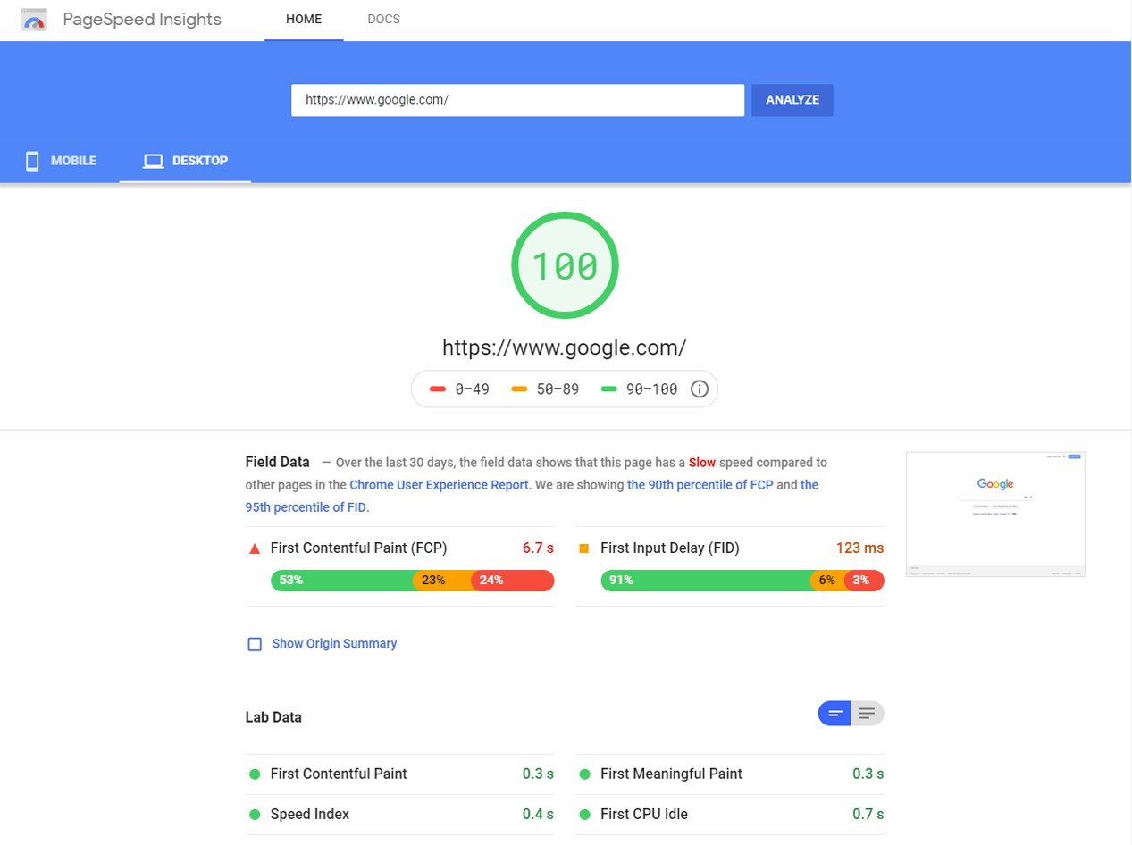Toggle Lab Data to compact view
The image size is (1132, 845).
coord(835,713)
